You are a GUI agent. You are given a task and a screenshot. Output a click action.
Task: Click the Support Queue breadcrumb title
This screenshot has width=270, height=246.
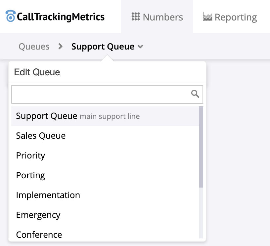(103, 47)
